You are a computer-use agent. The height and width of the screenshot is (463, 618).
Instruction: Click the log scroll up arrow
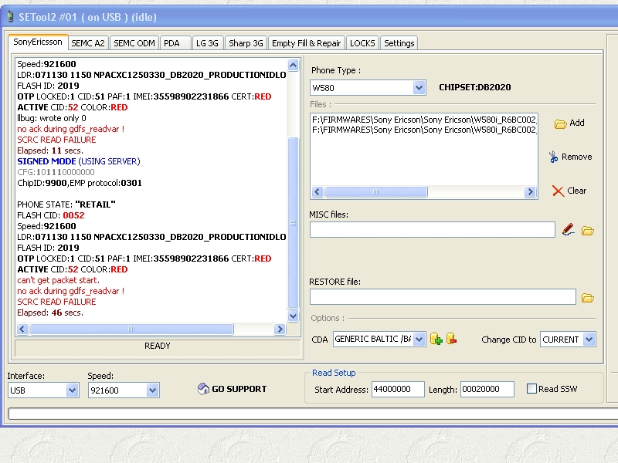293,65
